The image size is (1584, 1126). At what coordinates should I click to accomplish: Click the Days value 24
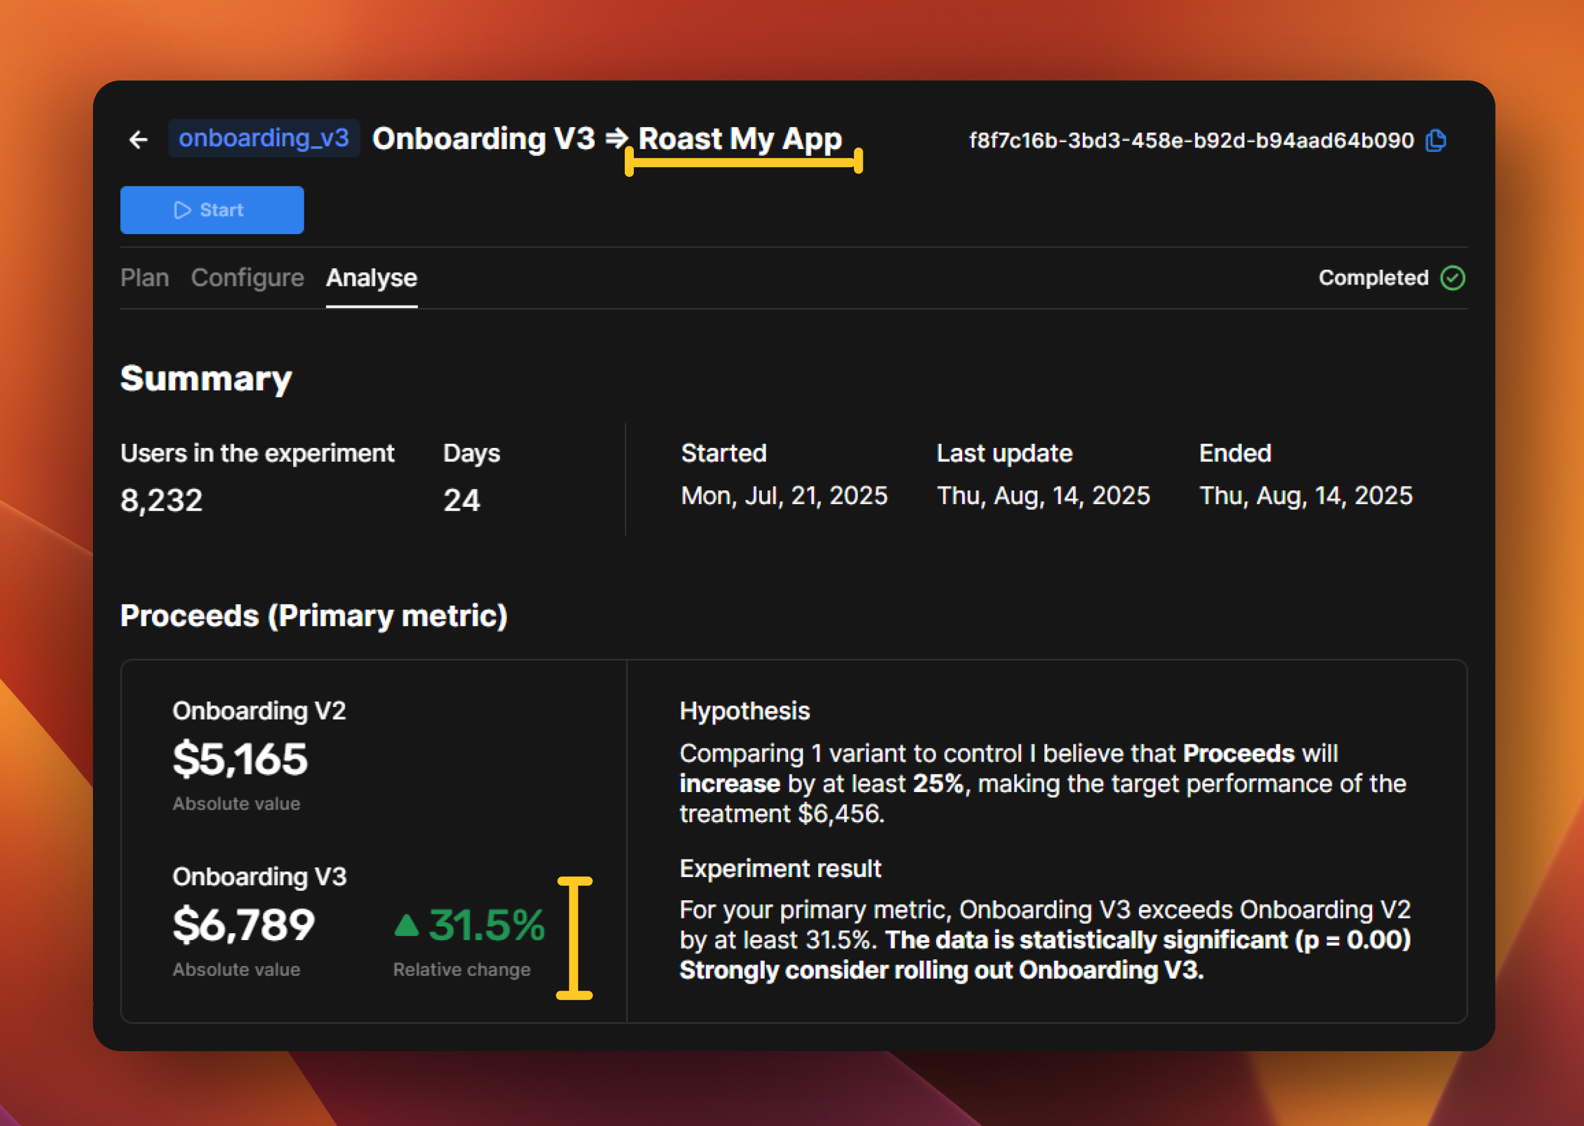click(x=461, y=500)
